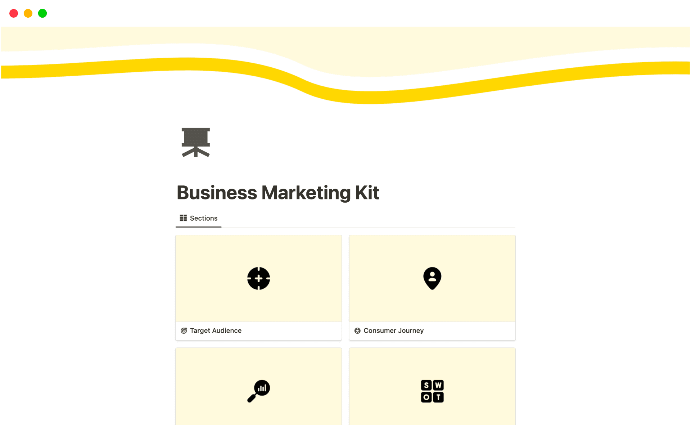Click the SWOT grid icon

pos(432,391)
